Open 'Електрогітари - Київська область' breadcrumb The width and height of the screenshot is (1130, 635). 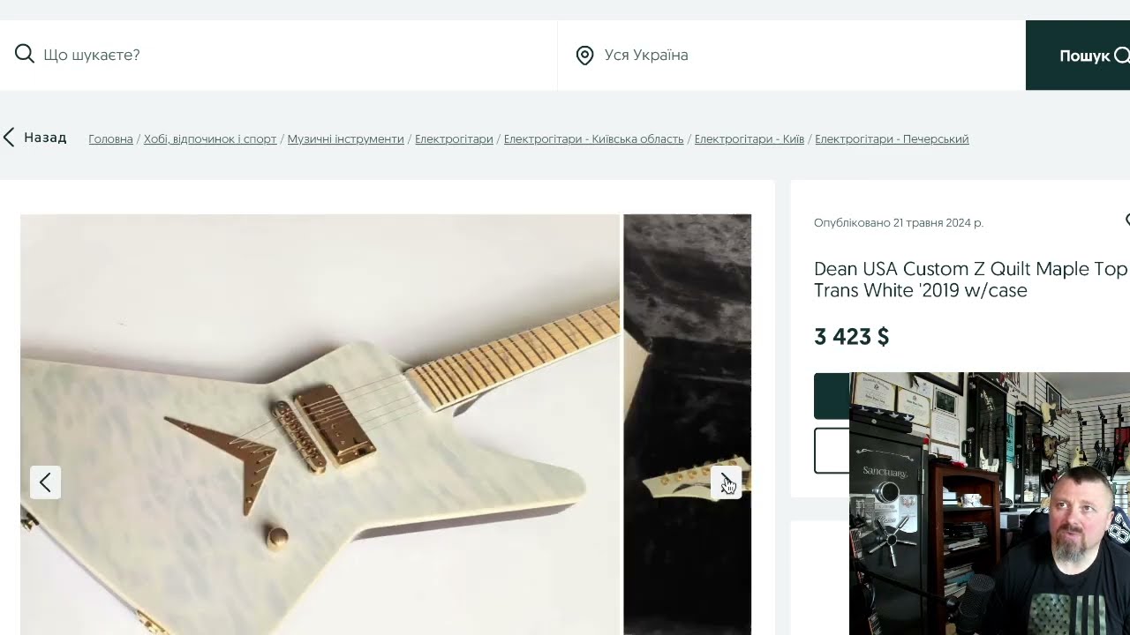(x=593, y=139)
